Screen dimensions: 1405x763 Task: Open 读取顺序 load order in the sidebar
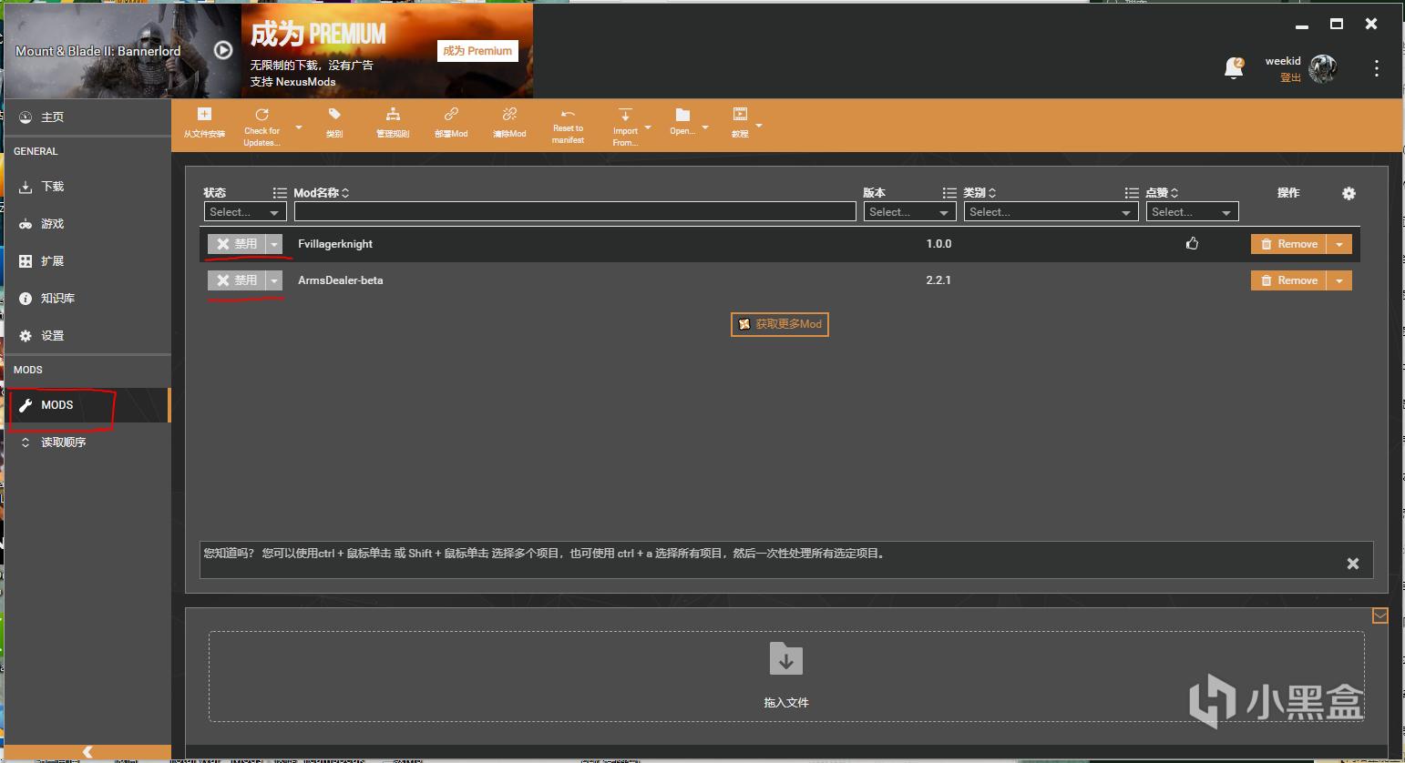87,443
